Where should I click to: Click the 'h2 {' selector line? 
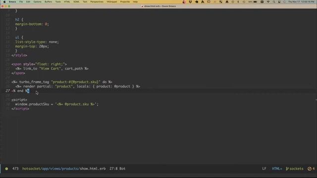click(x=19, y=20)
